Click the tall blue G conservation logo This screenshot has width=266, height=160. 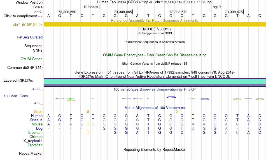(171, 97)
